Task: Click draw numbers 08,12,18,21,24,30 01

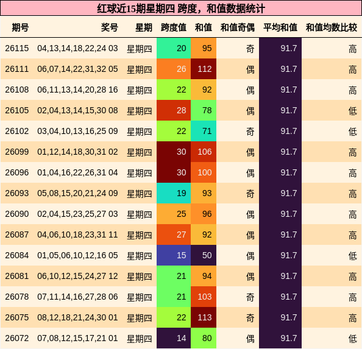Action: click(x=77, y=317)
